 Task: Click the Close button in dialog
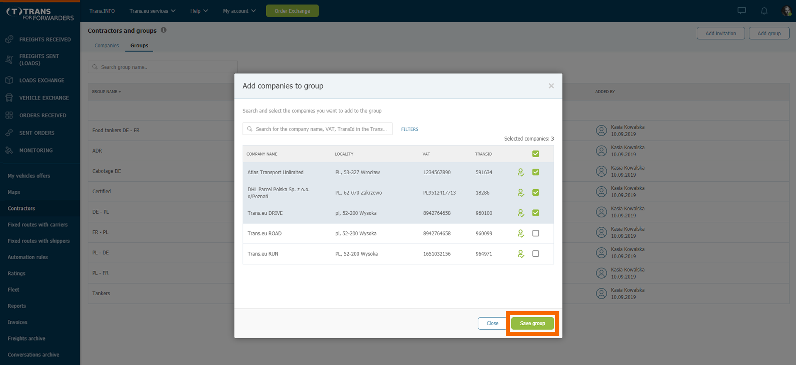[492, 323]
